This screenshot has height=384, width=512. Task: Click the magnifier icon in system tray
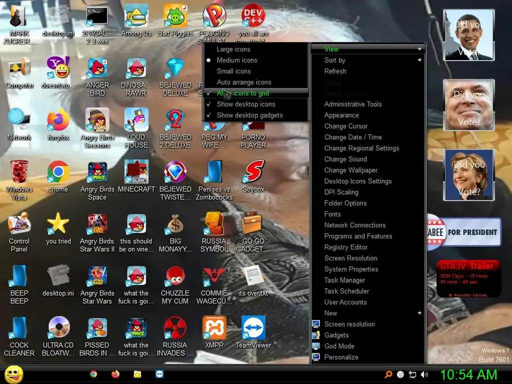(388, 374)
